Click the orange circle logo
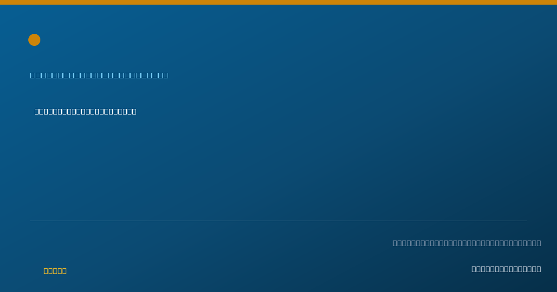This screenshot has height=292, width=557. pyautogui.click(x=34, y=40)
